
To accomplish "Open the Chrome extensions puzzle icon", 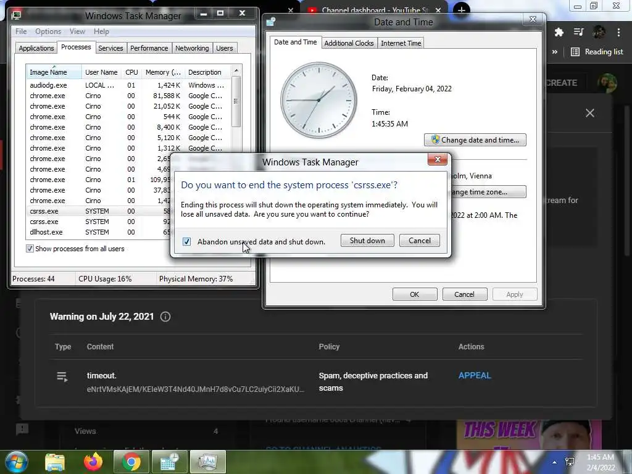I will (559, 32).
